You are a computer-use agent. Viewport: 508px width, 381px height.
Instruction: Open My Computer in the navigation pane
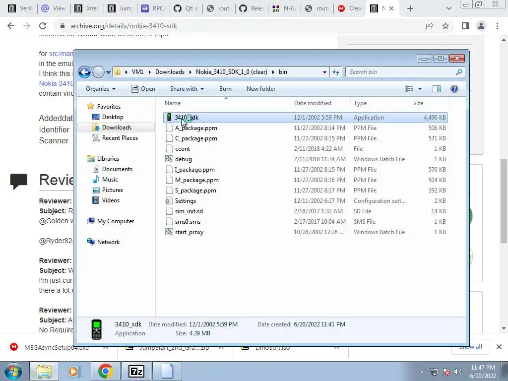[x=116, y=221]
